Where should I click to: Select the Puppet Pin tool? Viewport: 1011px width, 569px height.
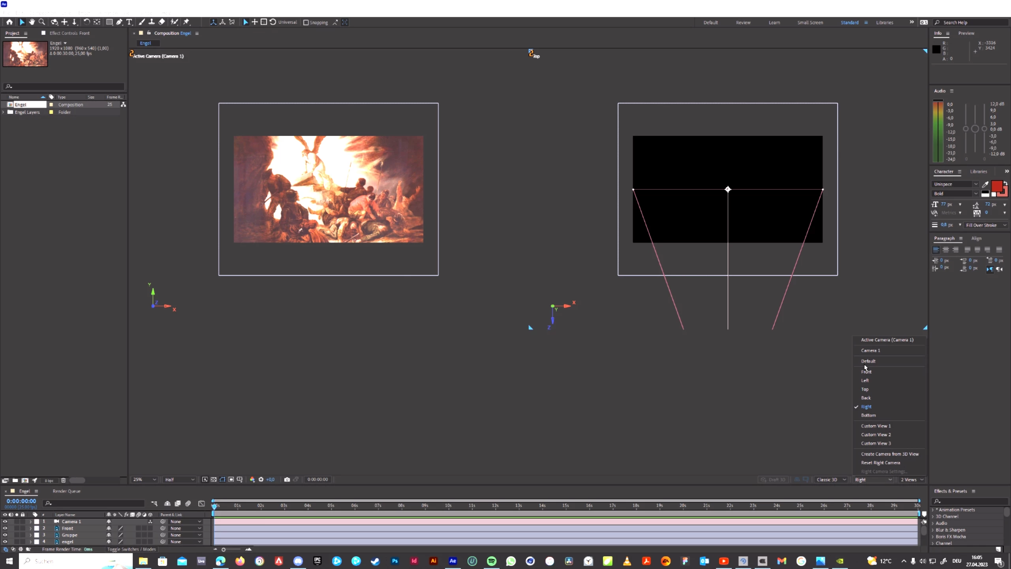point(186,22)
